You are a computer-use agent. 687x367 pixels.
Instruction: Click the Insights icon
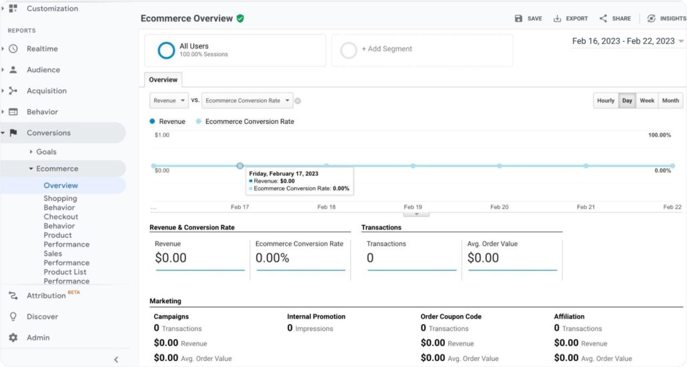click(x=652, y=19)
